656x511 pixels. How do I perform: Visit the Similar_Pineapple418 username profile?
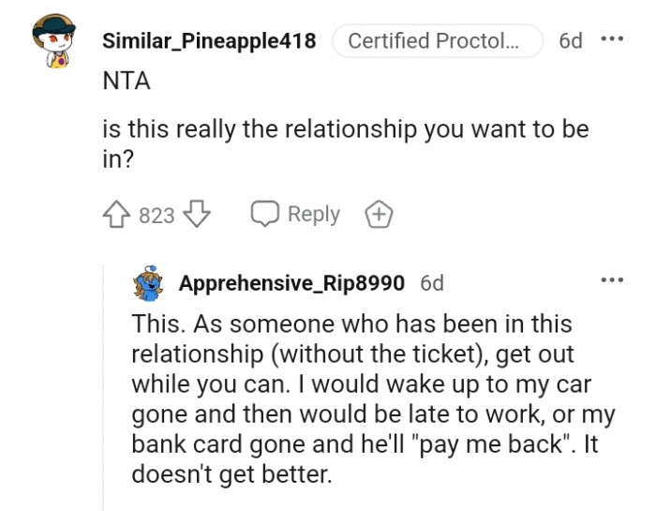pos(208,41)
